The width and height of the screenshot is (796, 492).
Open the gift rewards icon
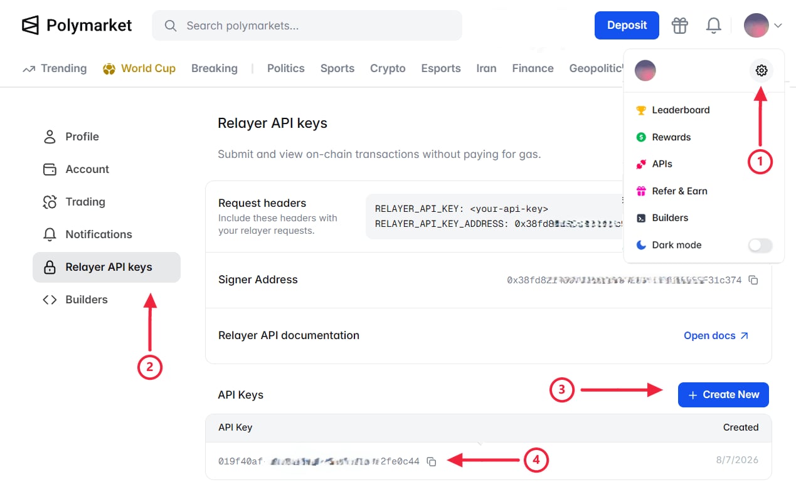pos(680,25)
